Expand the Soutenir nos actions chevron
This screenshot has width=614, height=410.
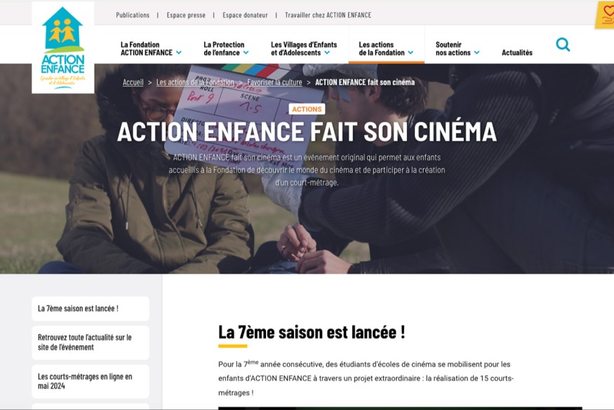pos(476,53)
